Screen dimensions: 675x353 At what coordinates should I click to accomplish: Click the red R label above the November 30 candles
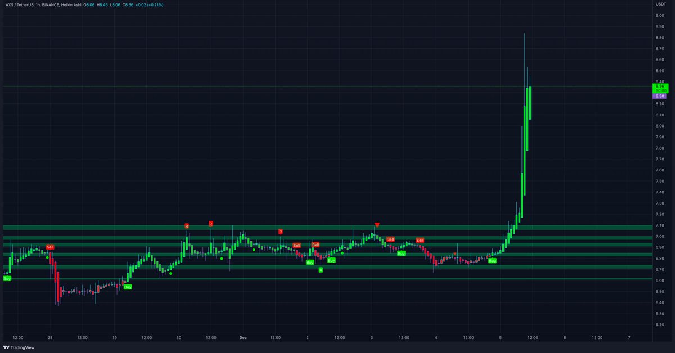[x=187, y=225]
